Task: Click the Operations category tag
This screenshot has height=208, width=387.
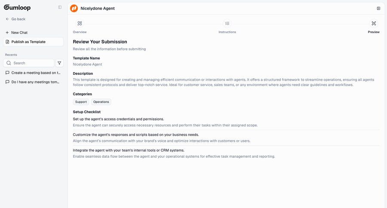Action: [101, 102]
